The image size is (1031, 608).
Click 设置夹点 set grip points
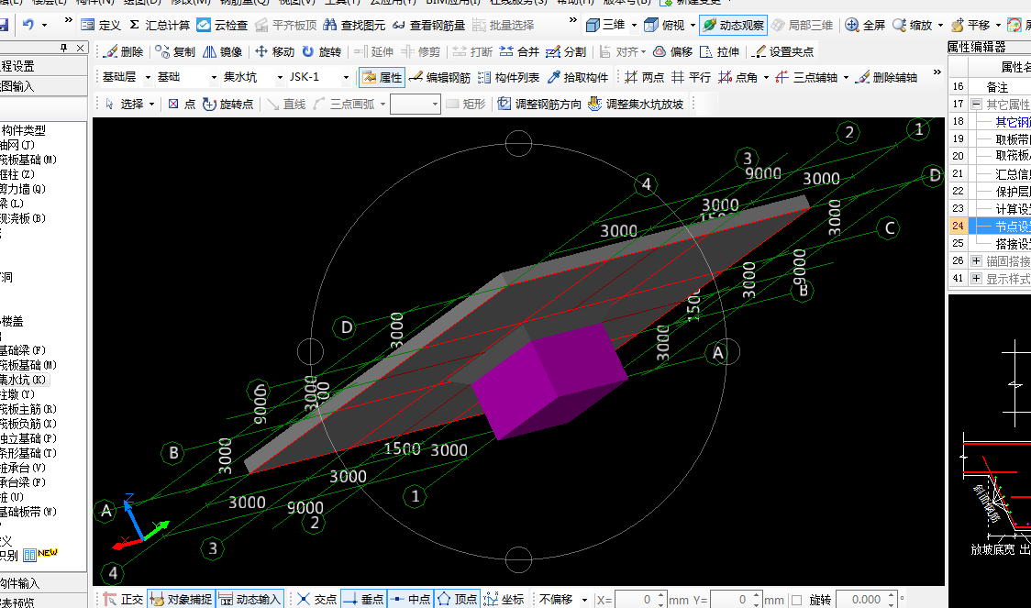(783, 51)
